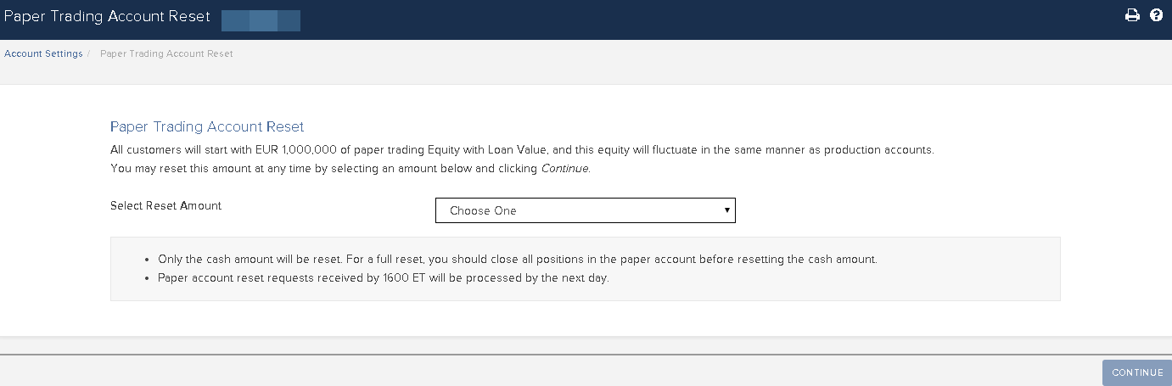
Task: Click the breadcrumb slash separator
Action: click(x=89, y=53)
